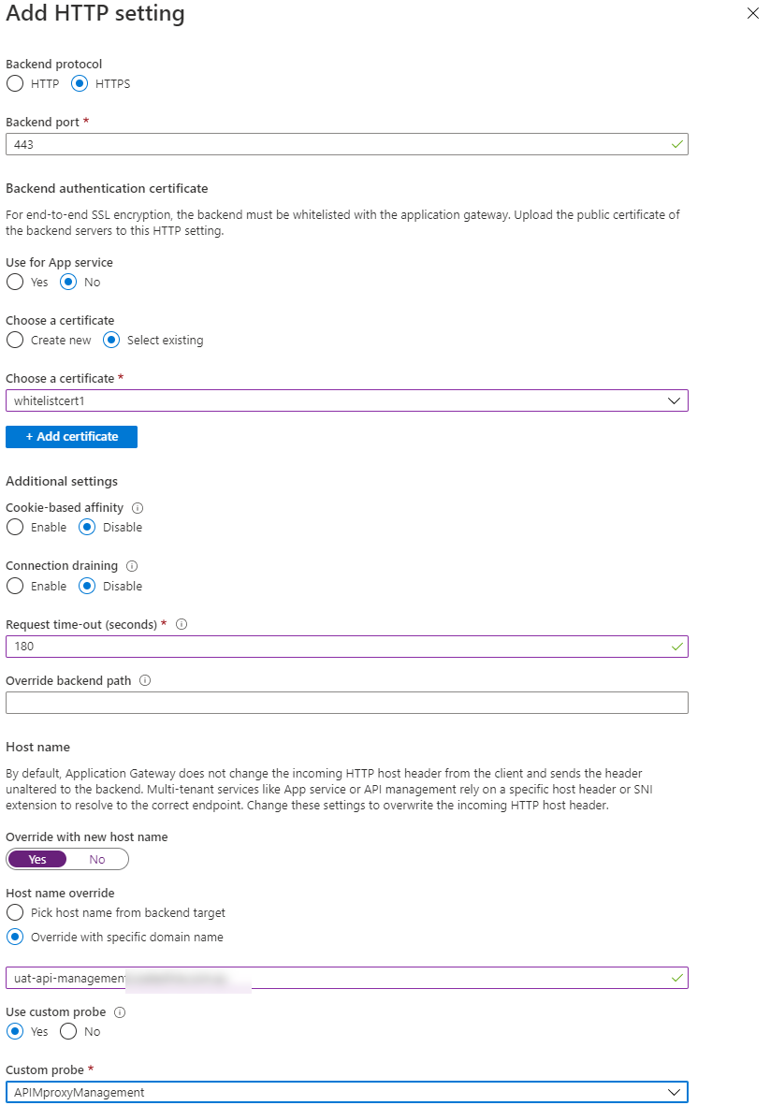Choose No for Use custom probe
Image resolution: width=770 pixels, height=1120 pixels.
68,1032
